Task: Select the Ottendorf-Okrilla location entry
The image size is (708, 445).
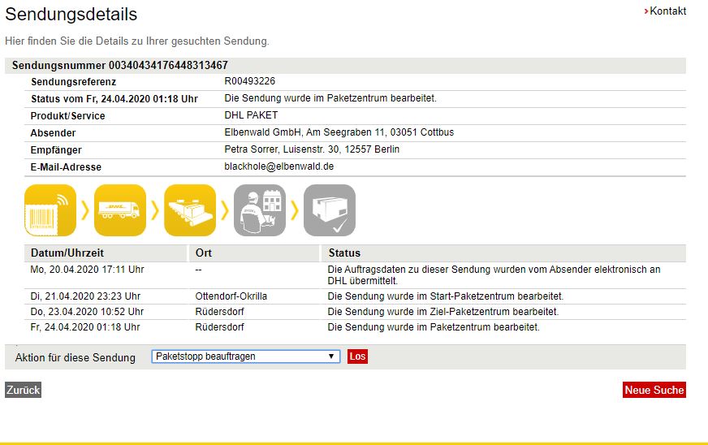Action: coord(231,296)
